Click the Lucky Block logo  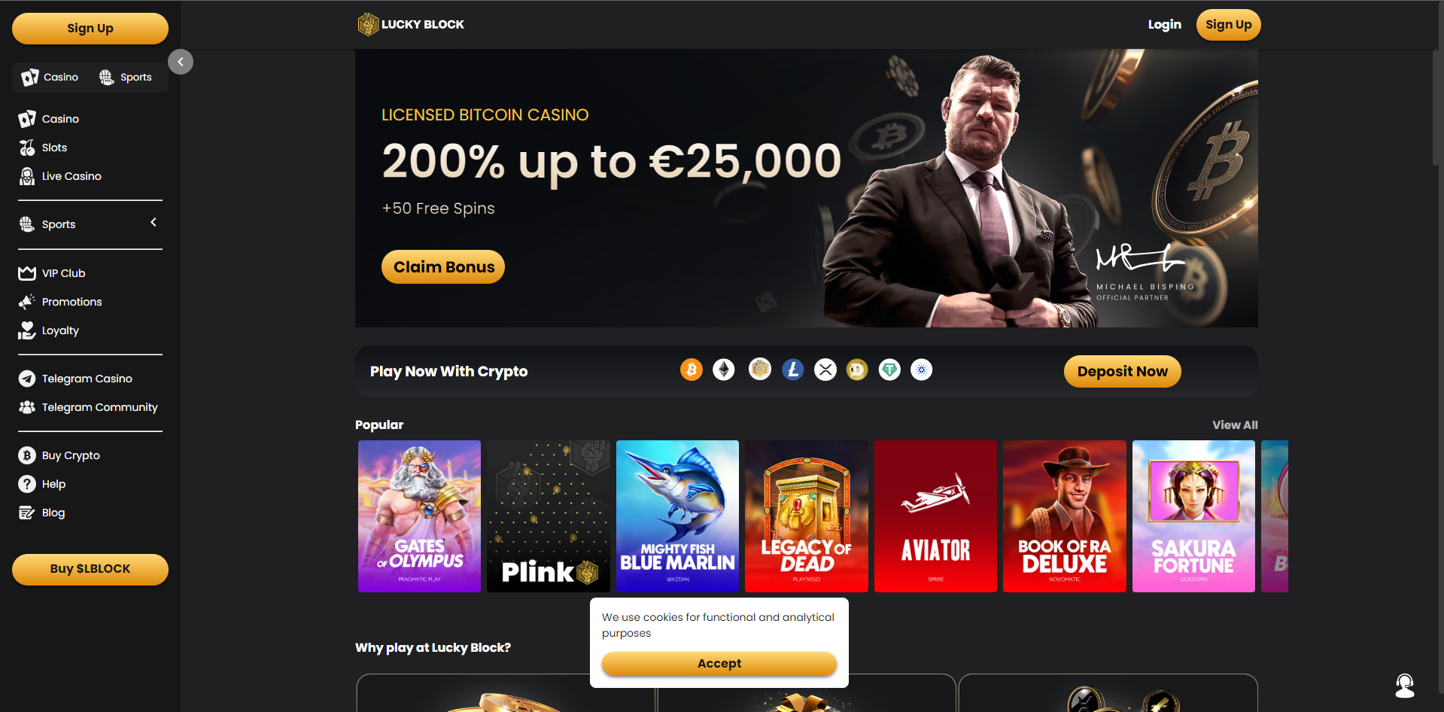pyautogui.click(x=411, y=24)
